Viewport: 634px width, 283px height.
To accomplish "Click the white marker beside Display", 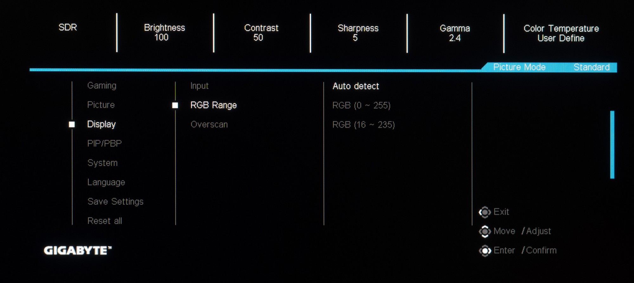I will tap(72, 124).
